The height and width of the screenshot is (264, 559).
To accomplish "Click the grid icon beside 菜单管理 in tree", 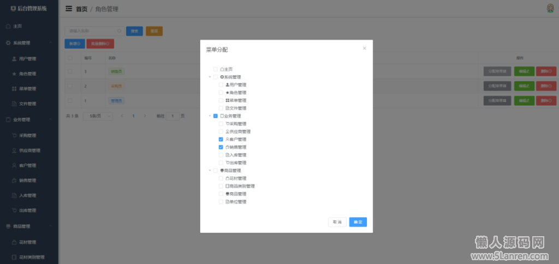I will coord(228,100).
